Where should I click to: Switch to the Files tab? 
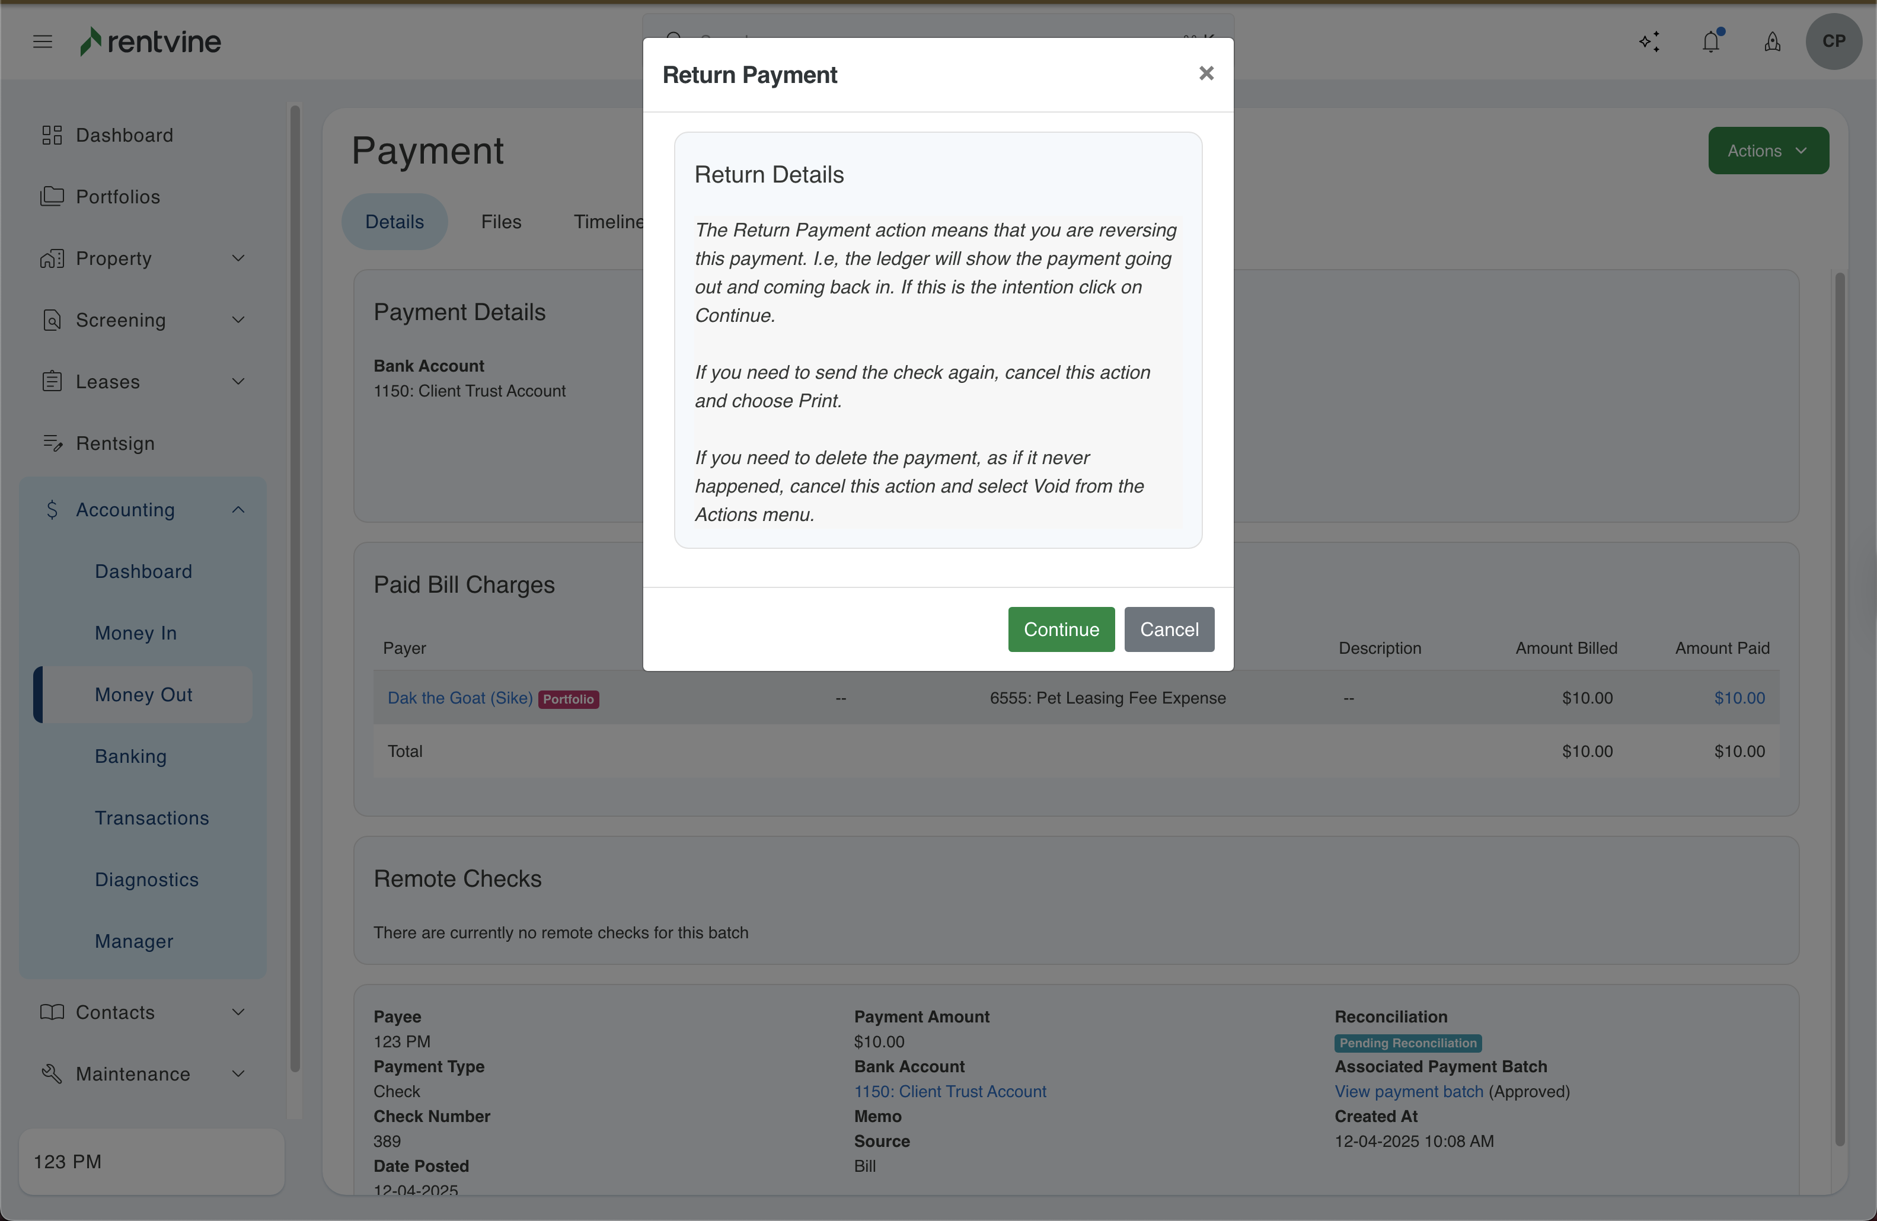coord(501,222)
